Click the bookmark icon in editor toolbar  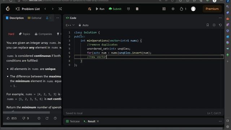pyautogui.click(x=208, y=25)
